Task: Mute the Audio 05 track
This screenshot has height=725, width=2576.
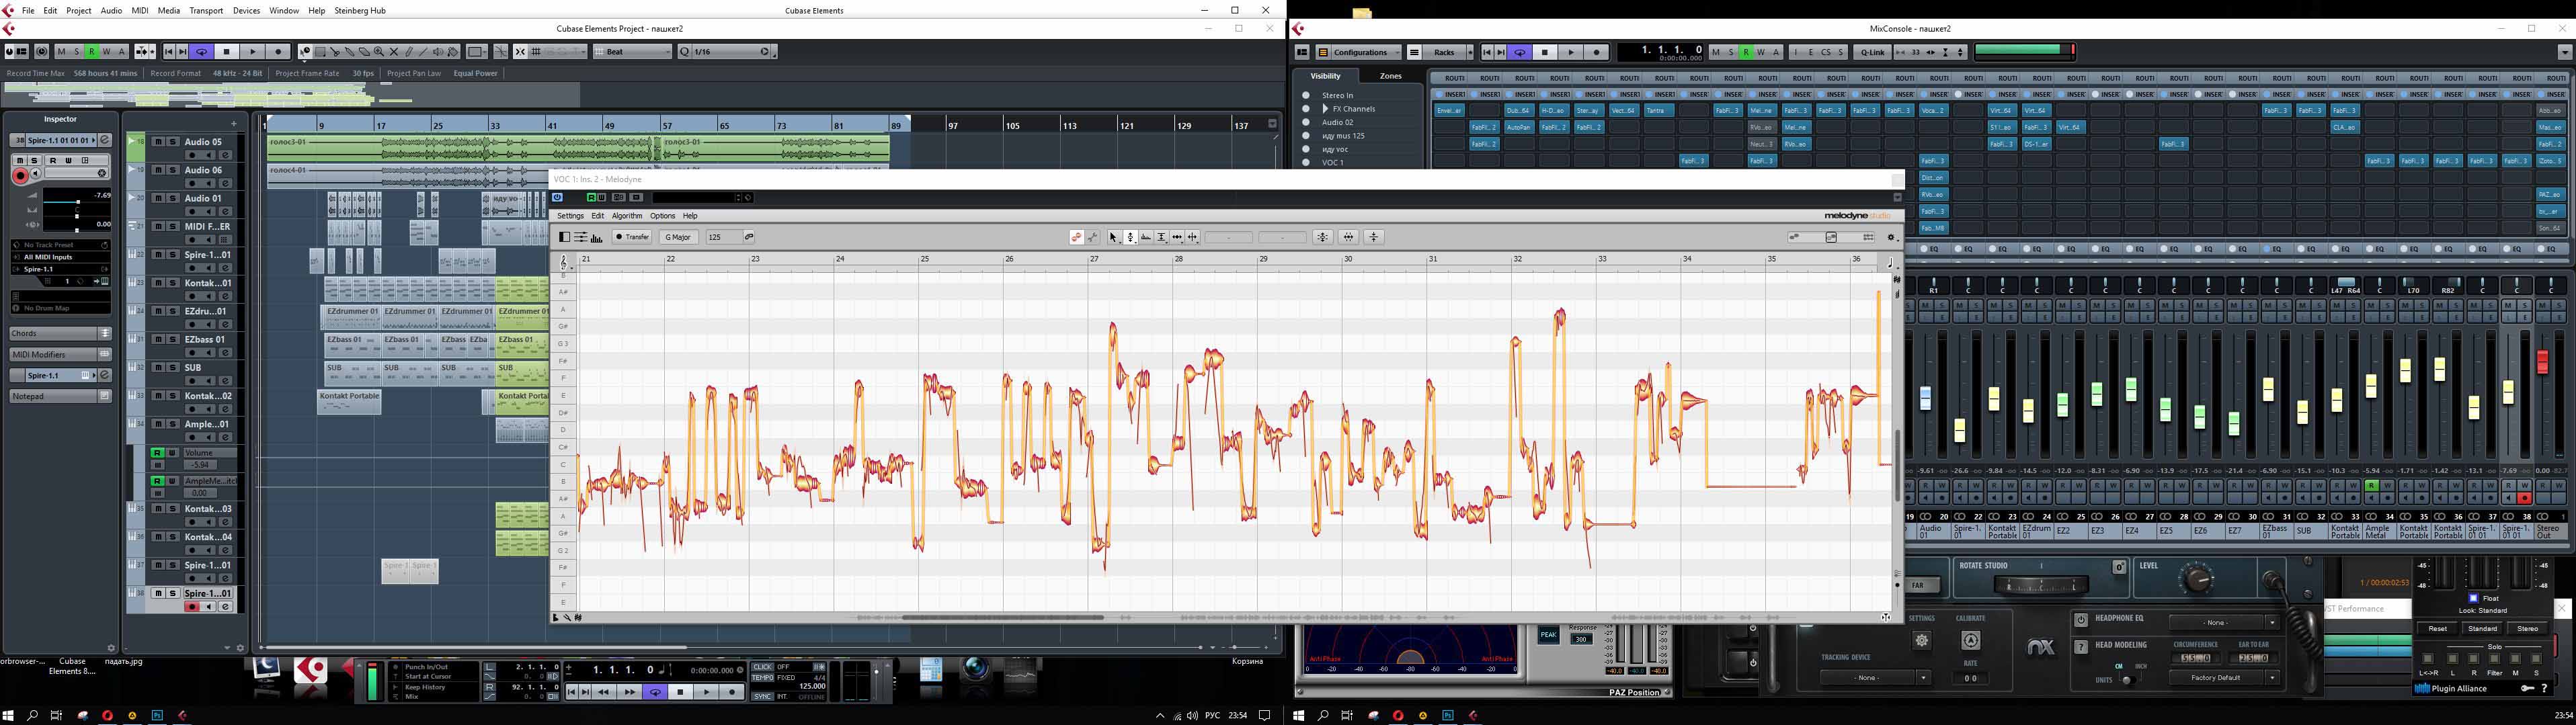Action: (158, 142)
